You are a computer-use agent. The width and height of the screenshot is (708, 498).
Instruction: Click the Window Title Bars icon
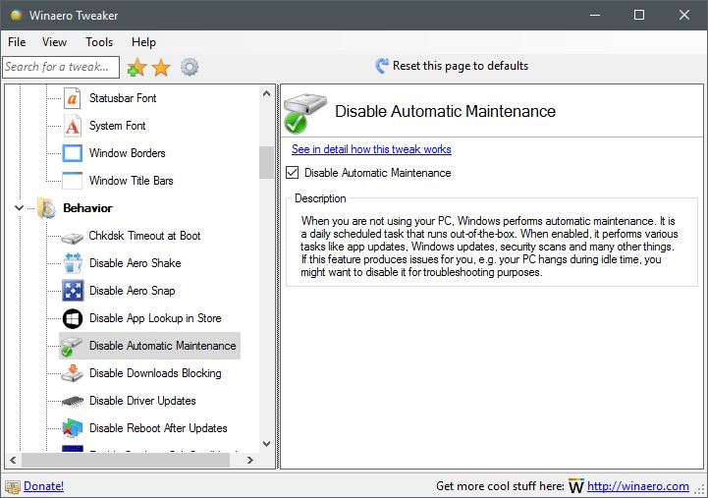coord(73,181)
